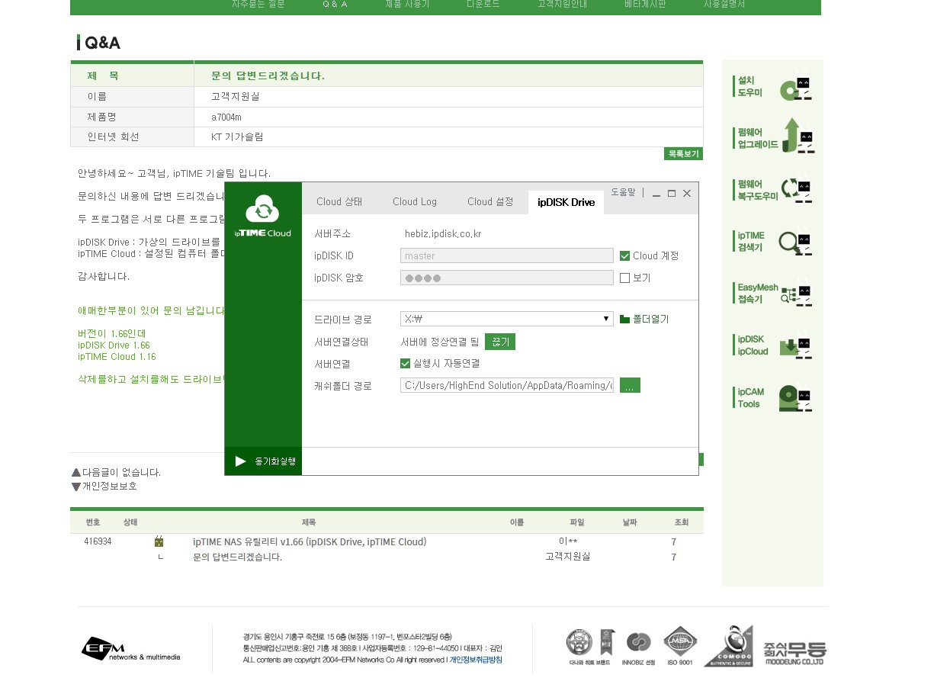Click the EFM networks logo in footer
The image size is (950, 681).
pos(131,649)
